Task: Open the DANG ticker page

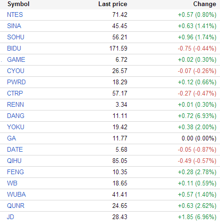Action: pyautogui.click(x=15, y=116)
